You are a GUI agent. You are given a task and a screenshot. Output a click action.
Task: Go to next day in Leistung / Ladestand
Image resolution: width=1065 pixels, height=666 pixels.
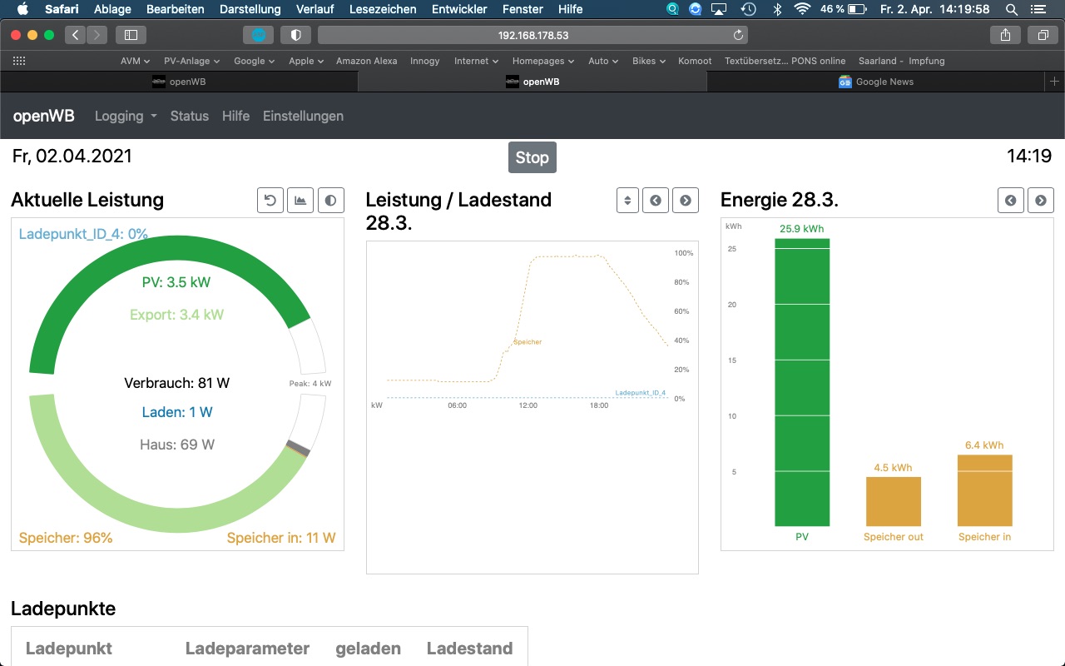click(686, 201)
